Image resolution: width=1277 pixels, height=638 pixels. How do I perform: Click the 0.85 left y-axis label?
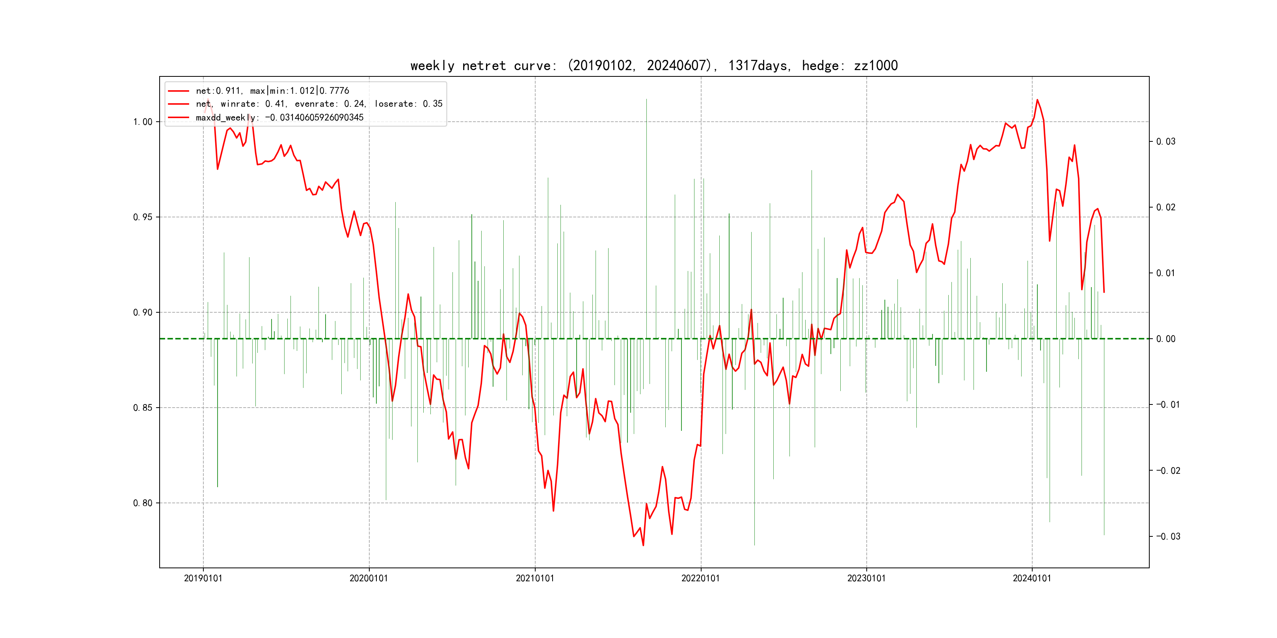(x=143, y=408)
